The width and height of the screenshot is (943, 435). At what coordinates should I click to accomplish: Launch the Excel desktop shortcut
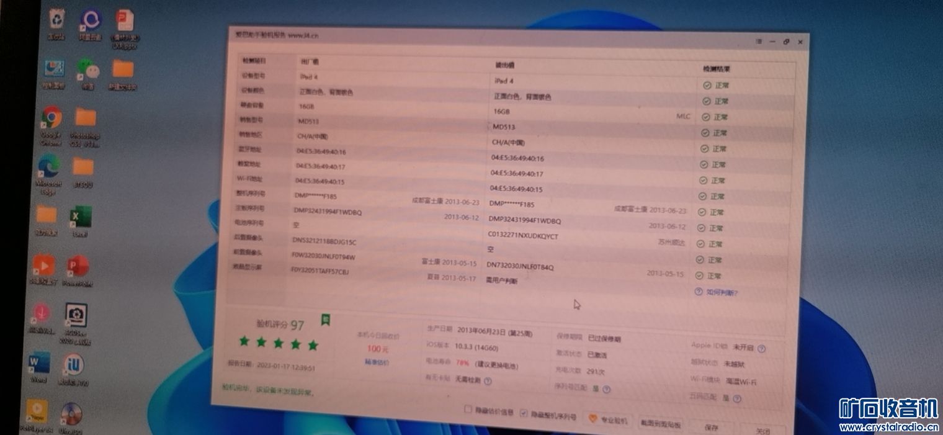coord(80,222)
